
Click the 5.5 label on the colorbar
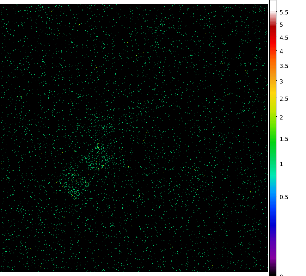tap(284, 13)
